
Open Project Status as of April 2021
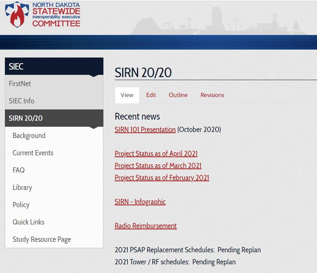coord(156,154)
